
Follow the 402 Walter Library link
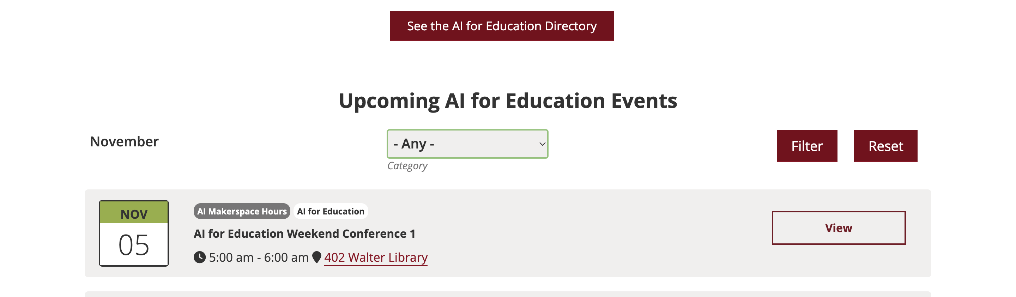click(375, 257)
